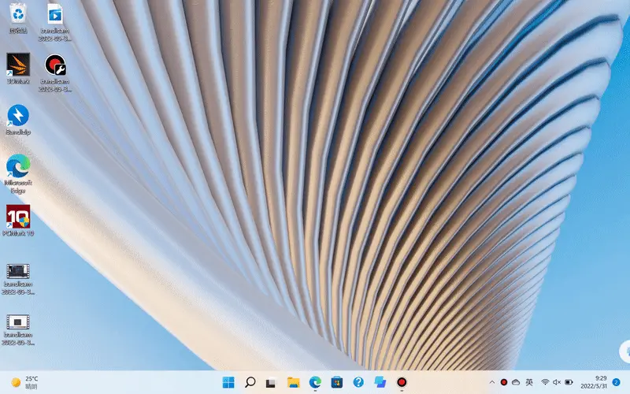Open the clock showing 9:29 calendar flyout
The image size is (630, 394).
(x=595, y=382)
